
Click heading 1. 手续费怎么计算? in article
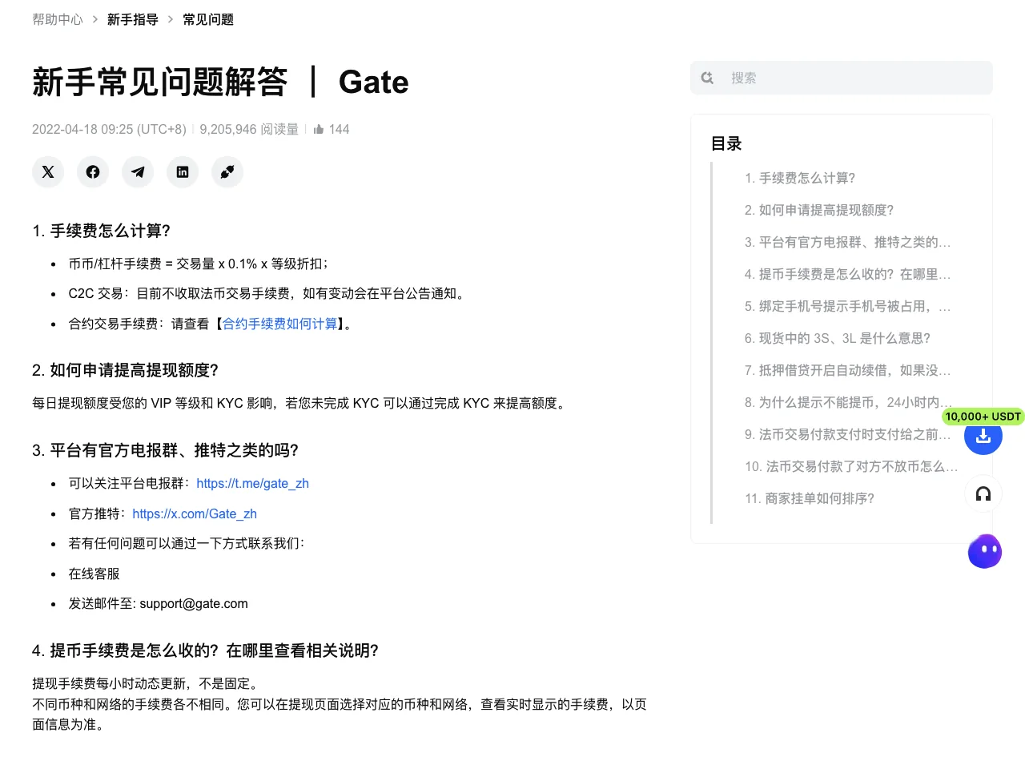(x=101, y=231)
